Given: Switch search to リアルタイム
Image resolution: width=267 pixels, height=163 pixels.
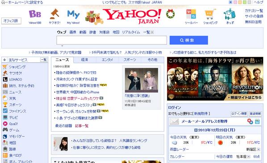Looking at the screenshot, I should [131, 32].
